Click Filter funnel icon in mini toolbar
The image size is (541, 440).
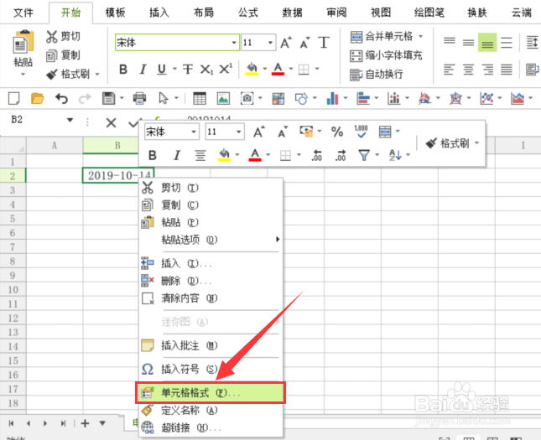point(364,155)
